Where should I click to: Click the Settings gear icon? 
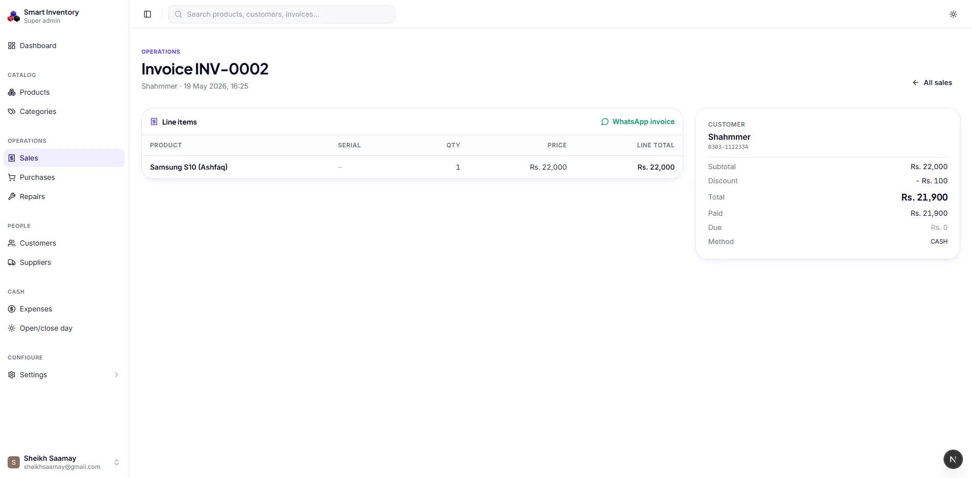[12, 375]
